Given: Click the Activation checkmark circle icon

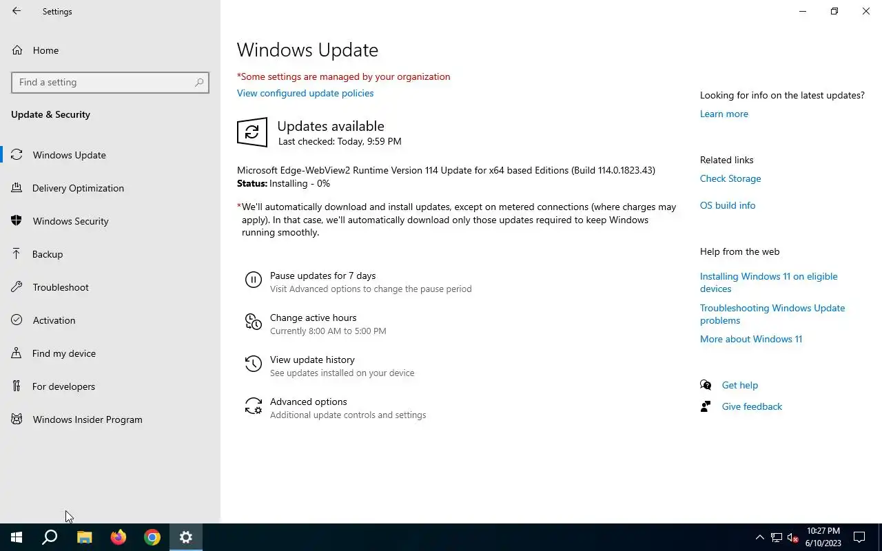Looking at the screenshot, I should 17,320.
